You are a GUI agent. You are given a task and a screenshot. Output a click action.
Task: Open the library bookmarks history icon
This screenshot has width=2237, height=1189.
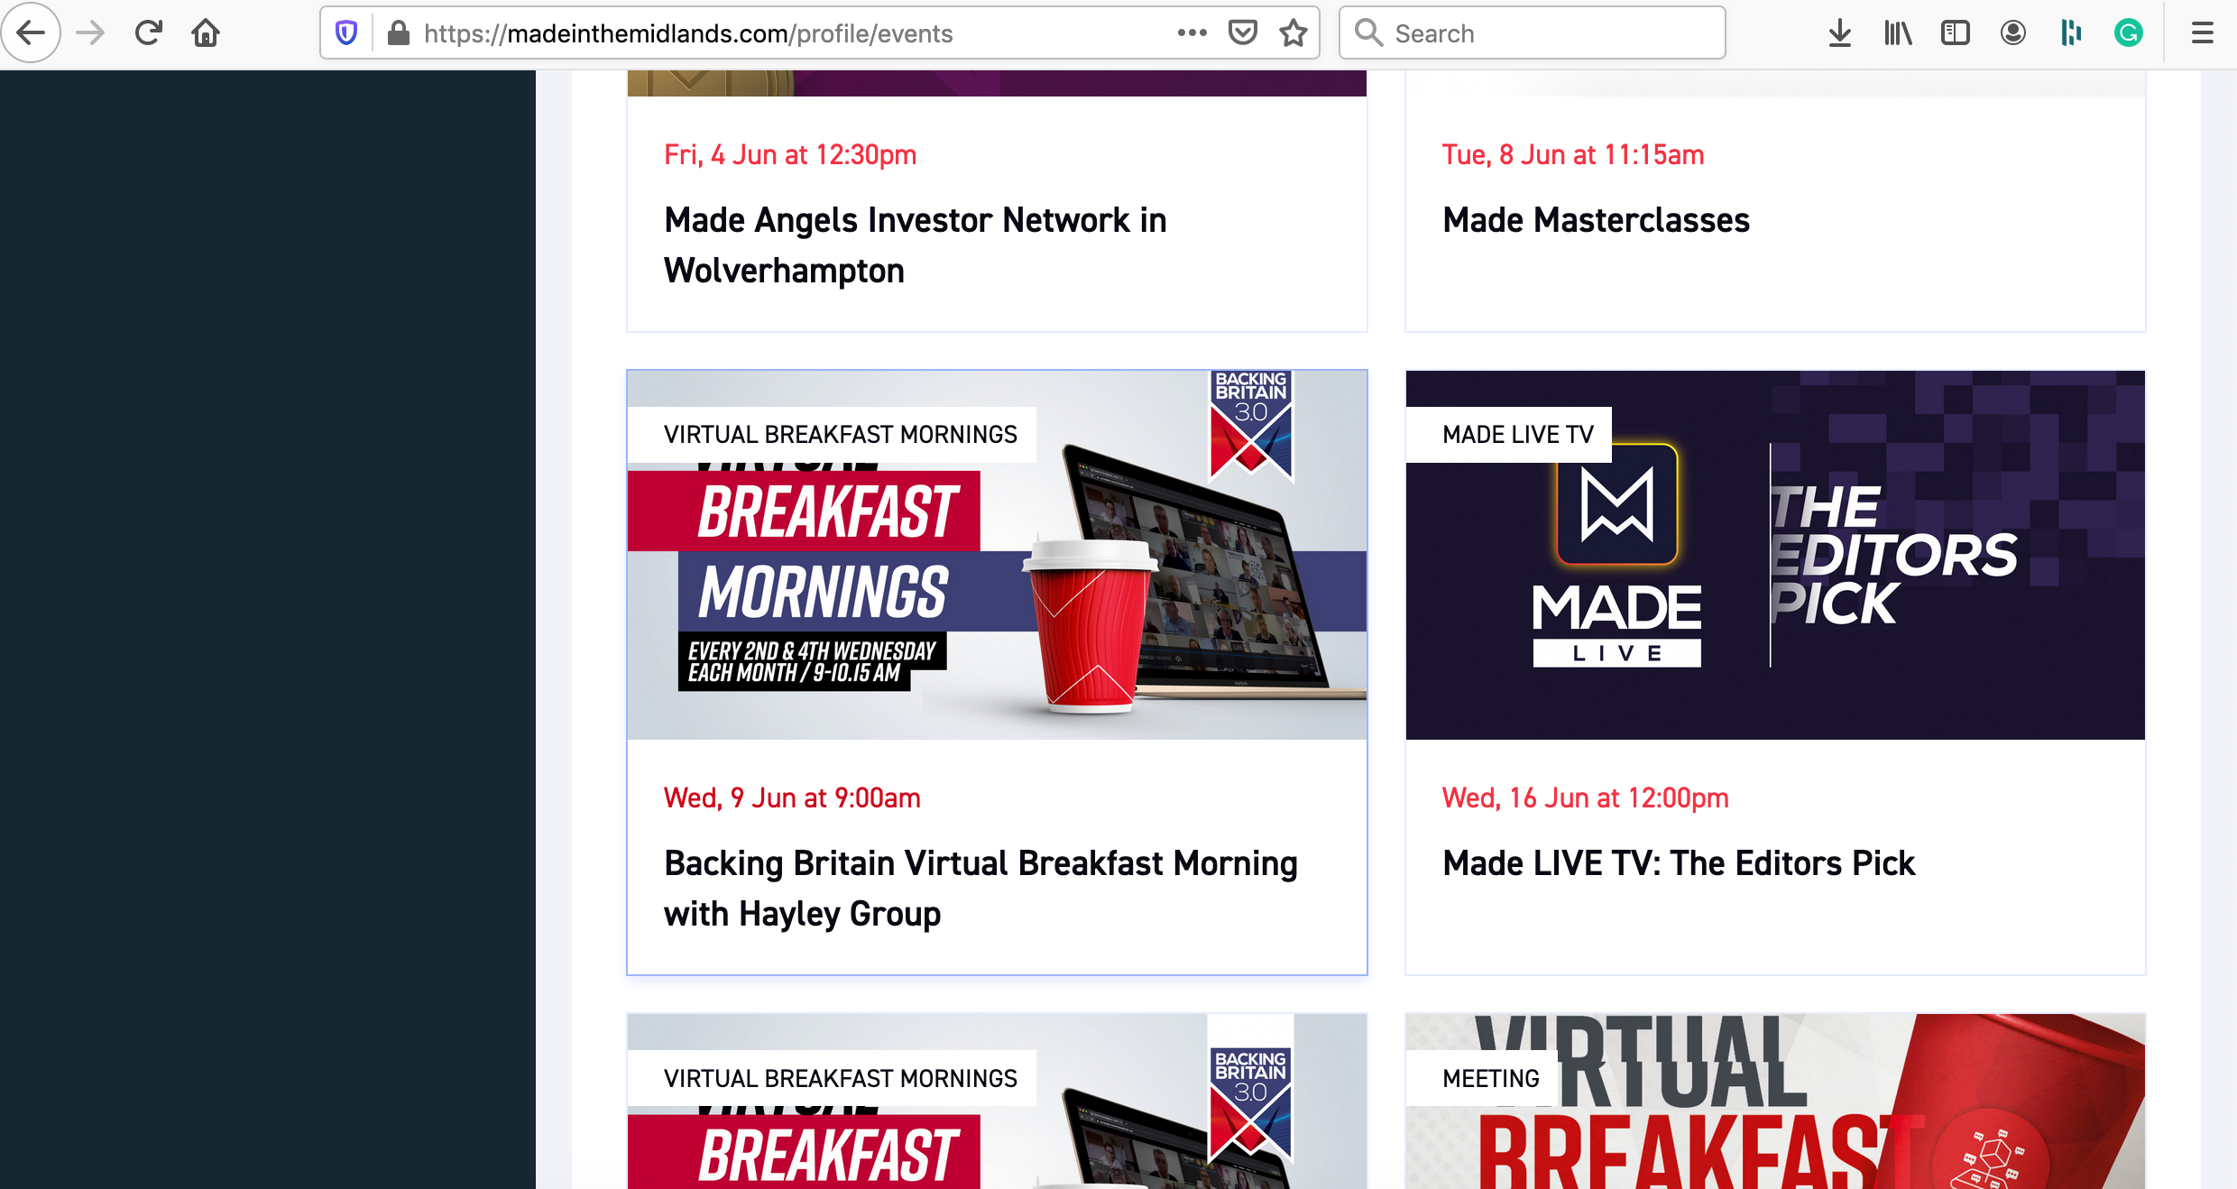point(1898,33)
